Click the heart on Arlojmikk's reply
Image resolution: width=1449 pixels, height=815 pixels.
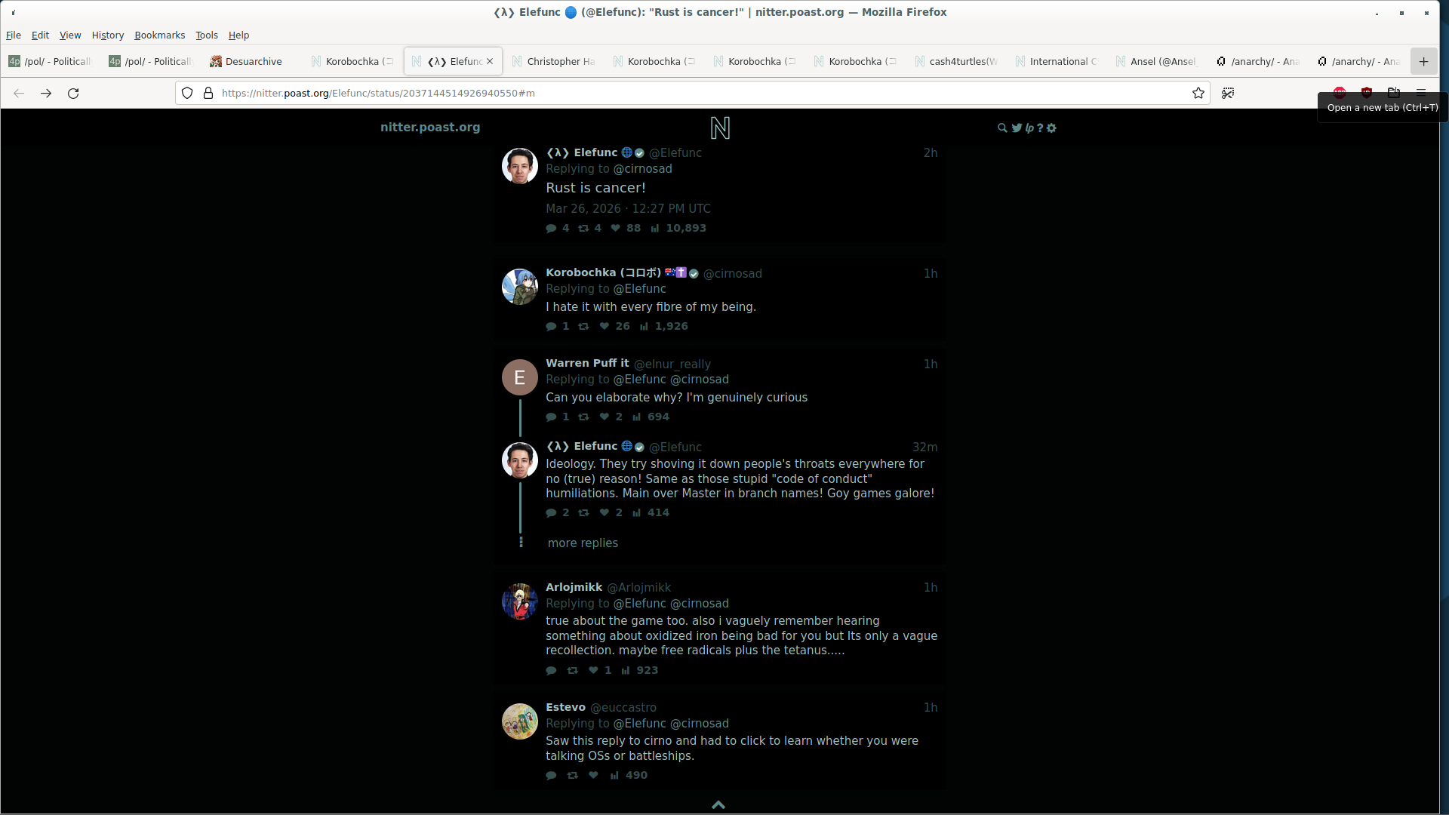click(593, 671)
